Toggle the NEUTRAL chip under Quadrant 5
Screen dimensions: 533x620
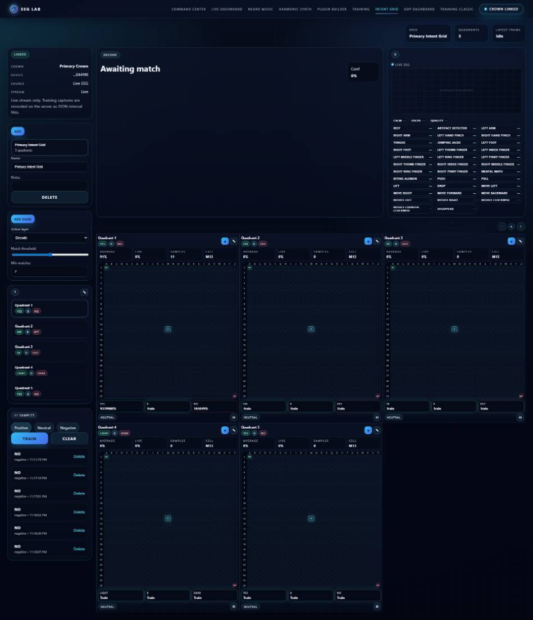pyautogui.click(x=250, y=607)
